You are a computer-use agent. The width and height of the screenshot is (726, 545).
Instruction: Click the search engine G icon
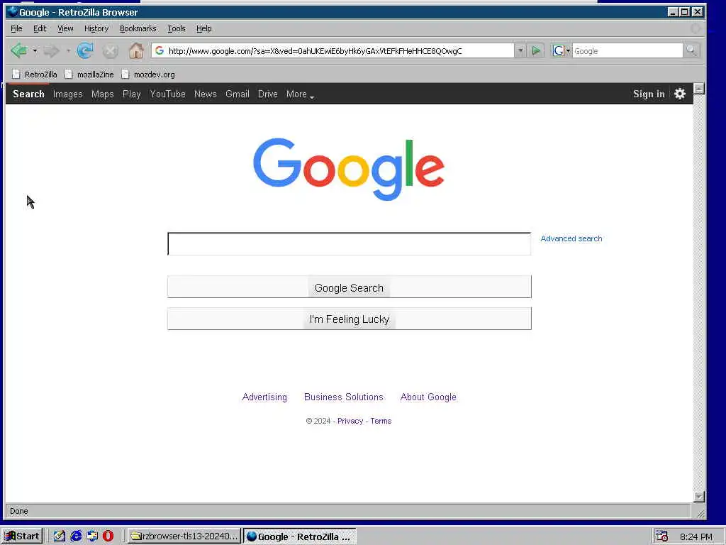(559, 50)
